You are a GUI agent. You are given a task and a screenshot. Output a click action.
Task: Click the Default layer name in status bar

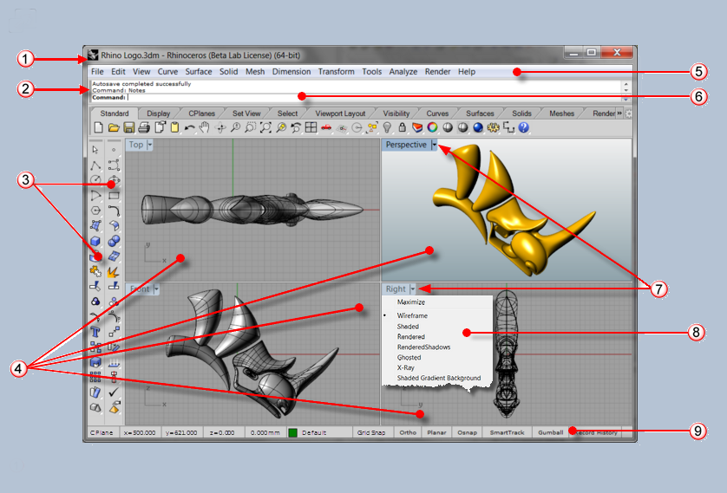pos(314,432)
